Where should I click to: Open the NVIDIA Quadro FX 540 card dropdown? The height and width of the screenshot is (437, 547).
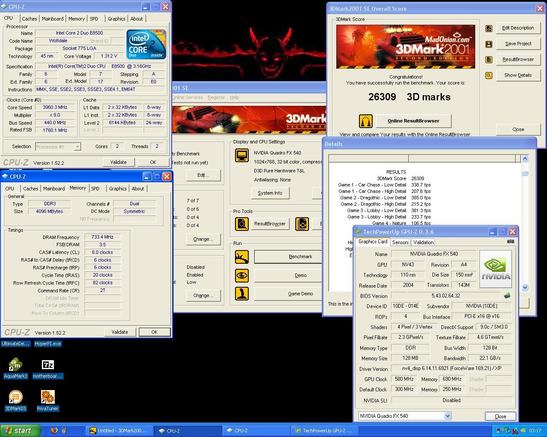tap(447, 416)
